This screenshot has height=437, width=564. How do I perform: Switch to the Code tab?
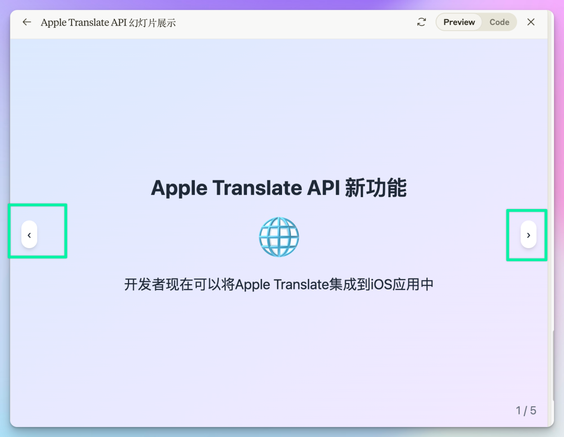[499, 22]
